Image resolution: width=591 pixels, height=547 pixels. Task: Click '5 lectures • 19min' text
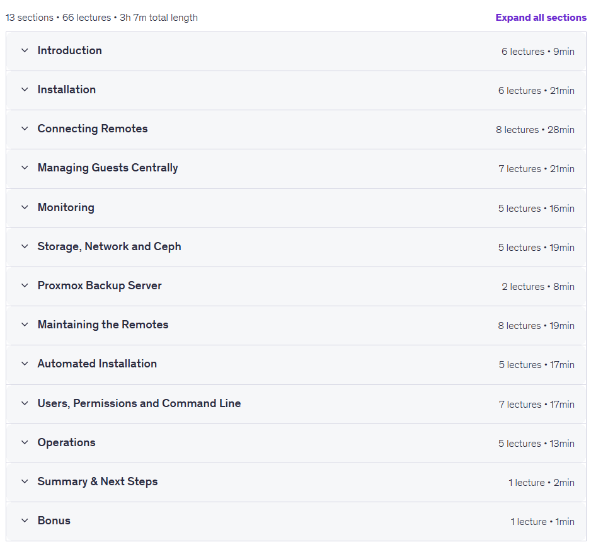[x=536, y=248]
